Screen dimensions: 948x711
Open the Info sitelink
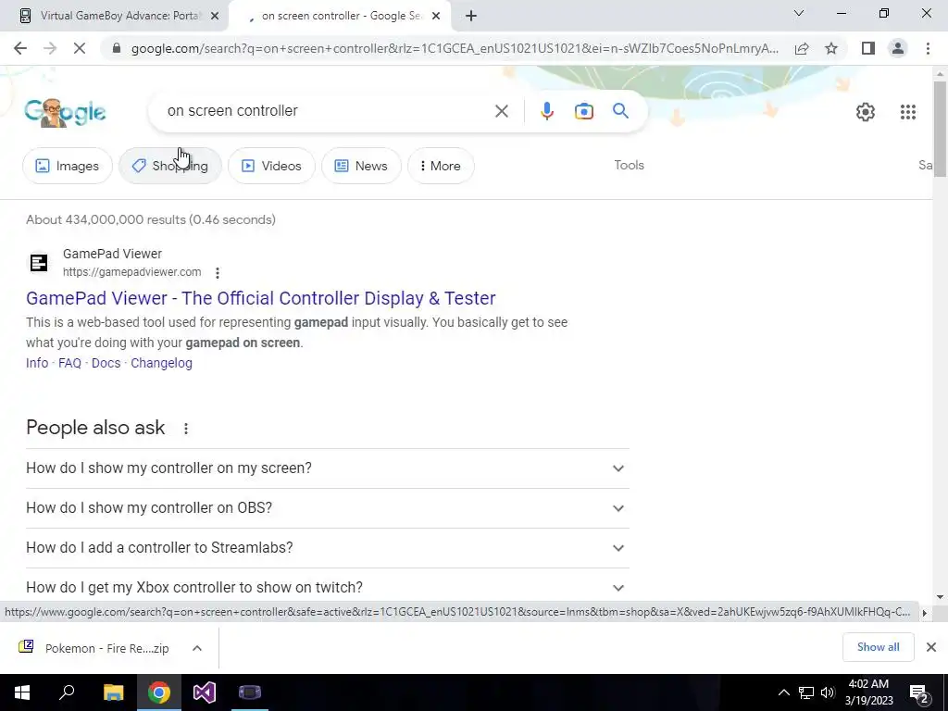[37, 363]
